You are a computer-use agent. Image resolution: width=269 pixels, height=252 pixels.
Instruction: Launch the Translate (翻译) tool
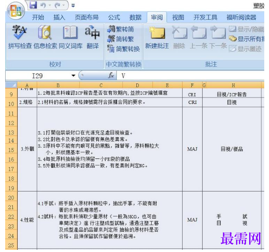pos(92,38)
